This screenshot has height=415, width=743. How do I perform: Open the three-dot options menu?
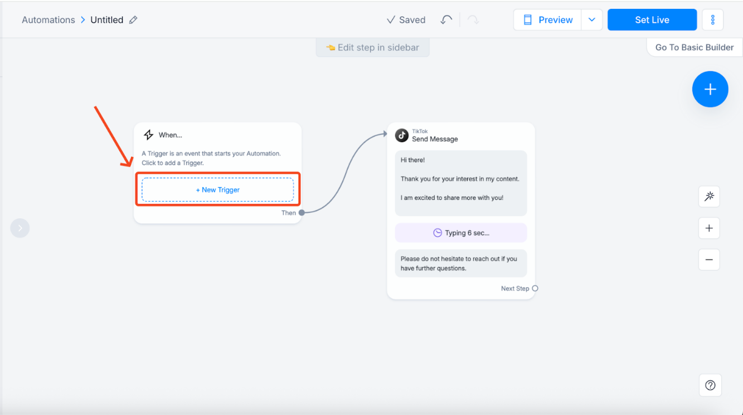[712, 19]
